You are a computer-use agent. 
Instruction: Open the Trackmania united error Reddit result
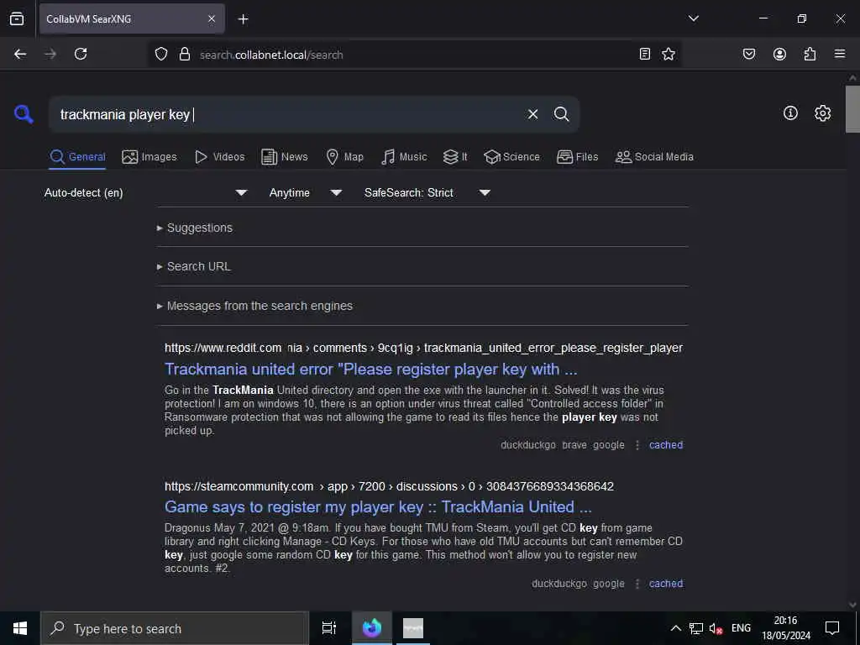370,370
